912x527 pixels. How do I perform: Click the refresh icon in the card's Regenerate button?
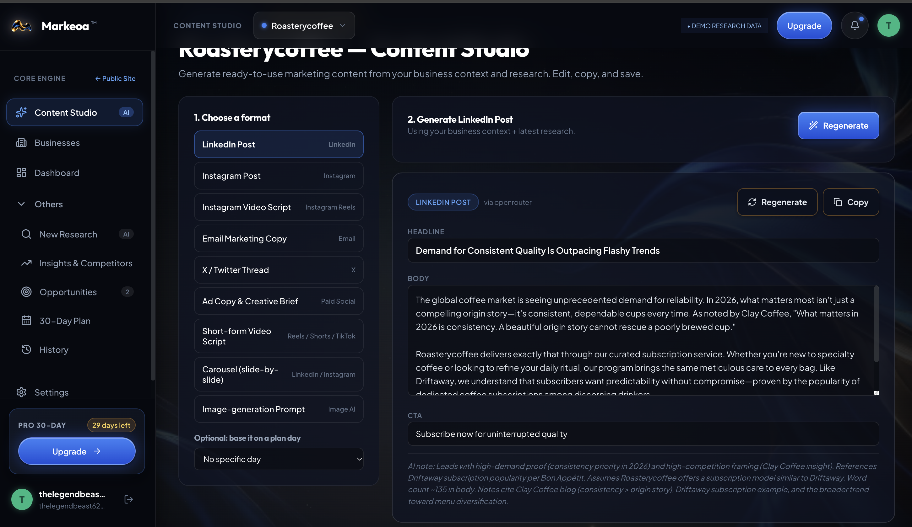(752, 202)
